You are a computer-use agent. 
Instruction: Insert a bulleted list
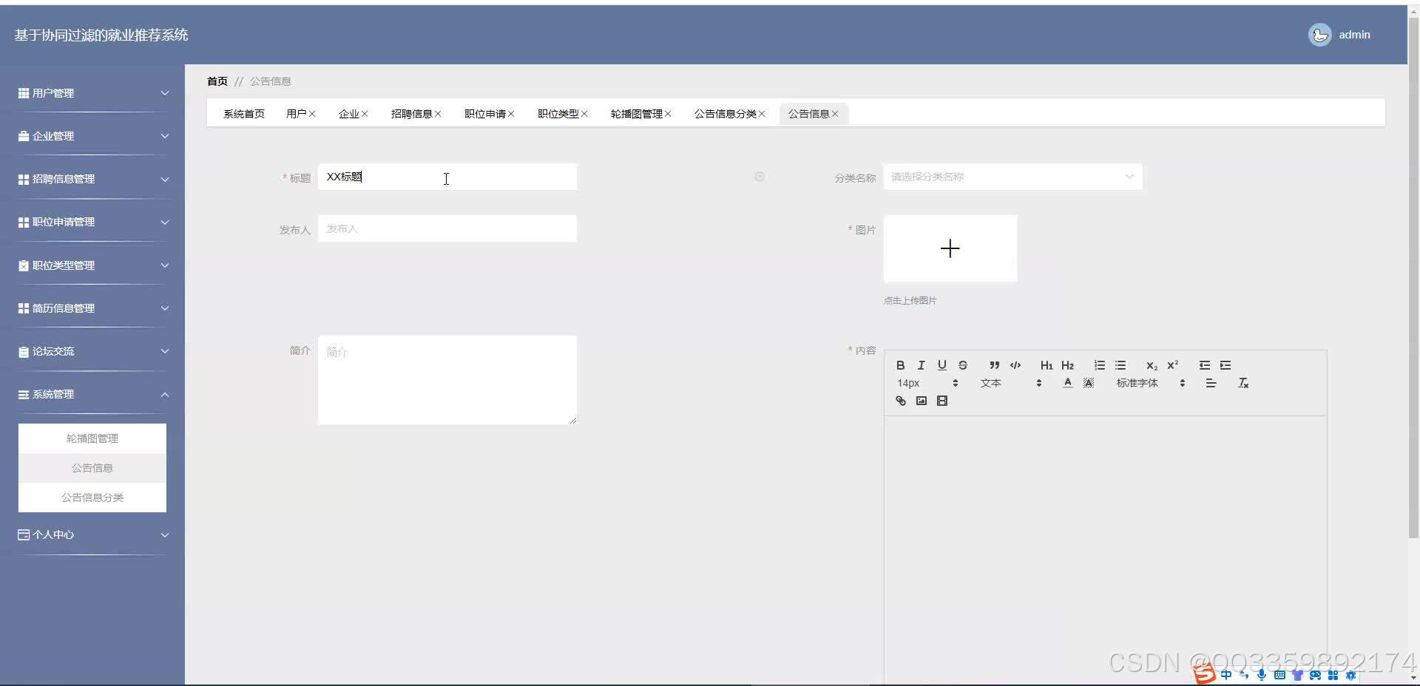[x=1120, y=365]
